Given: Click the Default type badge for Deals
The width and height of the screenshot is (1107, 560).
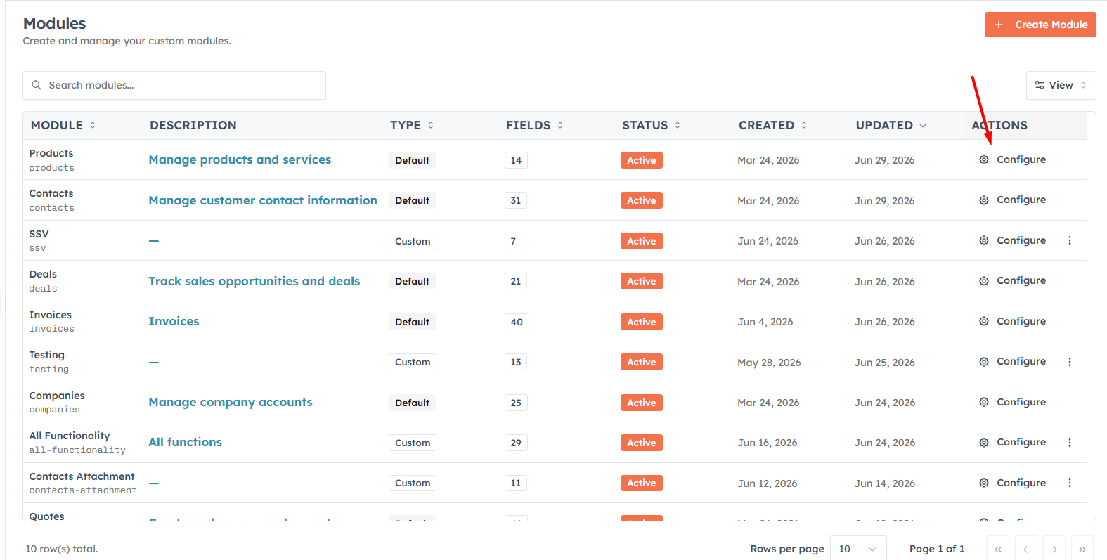Looking at the screenshot, I should pos(413,281).
